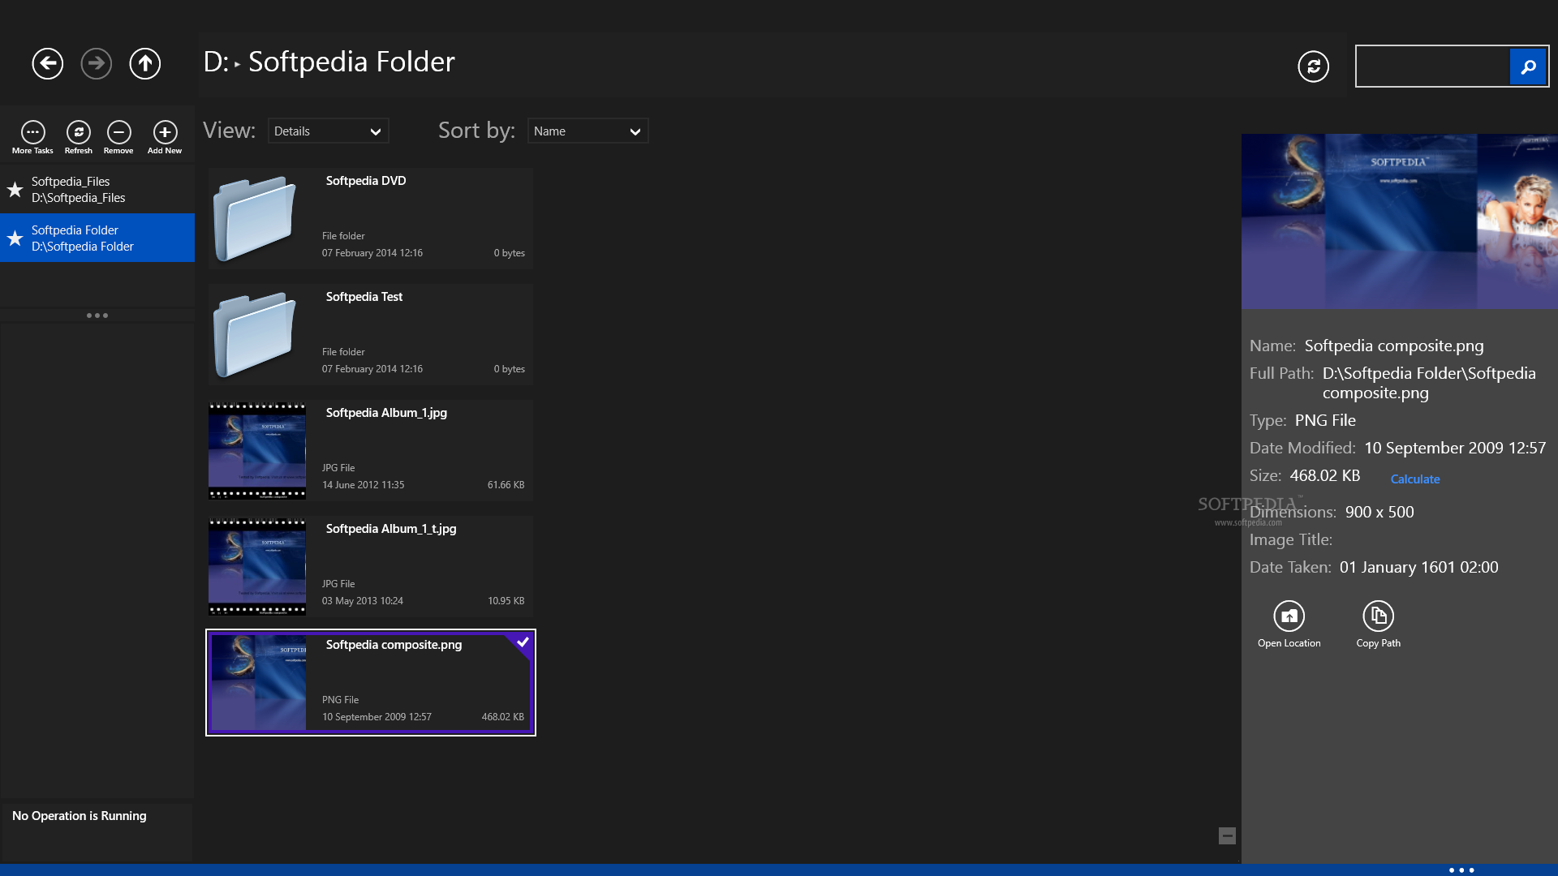This screenshot has height=876, width=1558.
Task: Select Softpedia Folder favorite in sidebar
Action: tap(97, 238)
